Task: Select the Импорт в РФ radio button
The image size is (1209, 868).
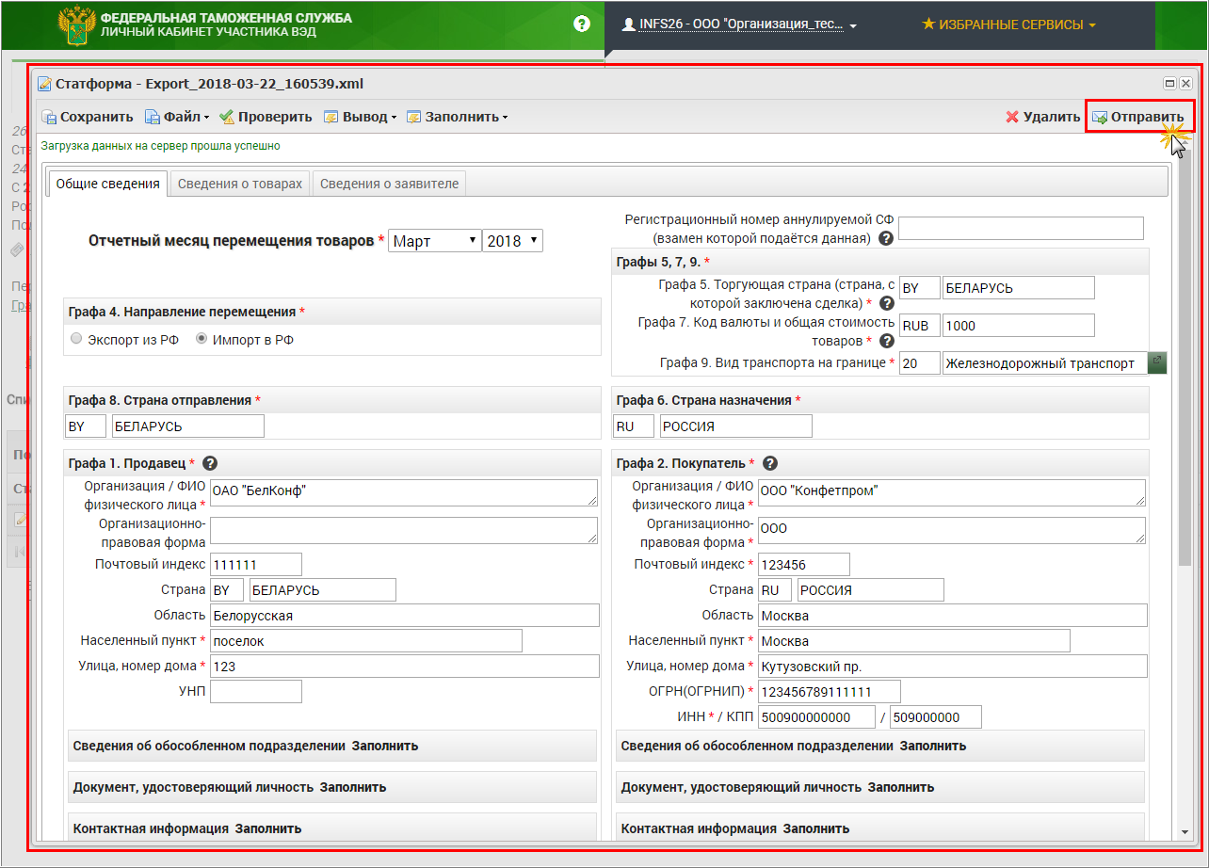Action: click(x=201, y=340)
